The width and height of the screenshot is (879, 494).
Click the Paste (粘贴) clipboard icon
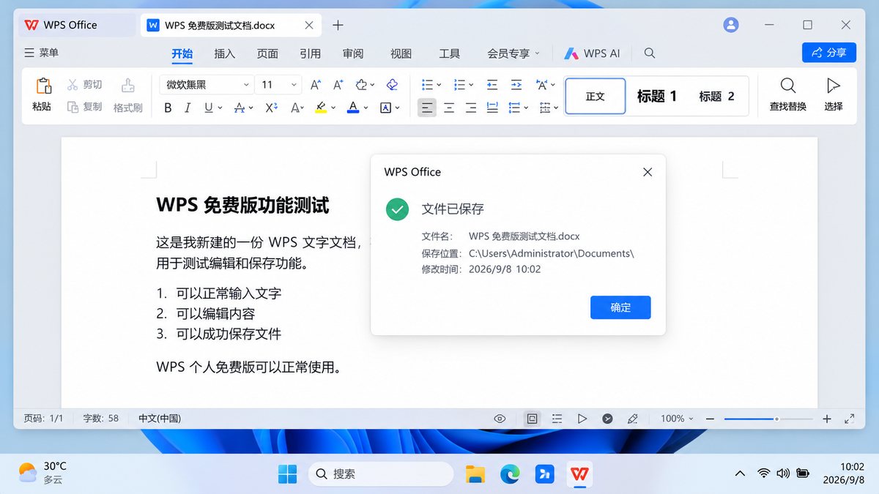point(42,86)
